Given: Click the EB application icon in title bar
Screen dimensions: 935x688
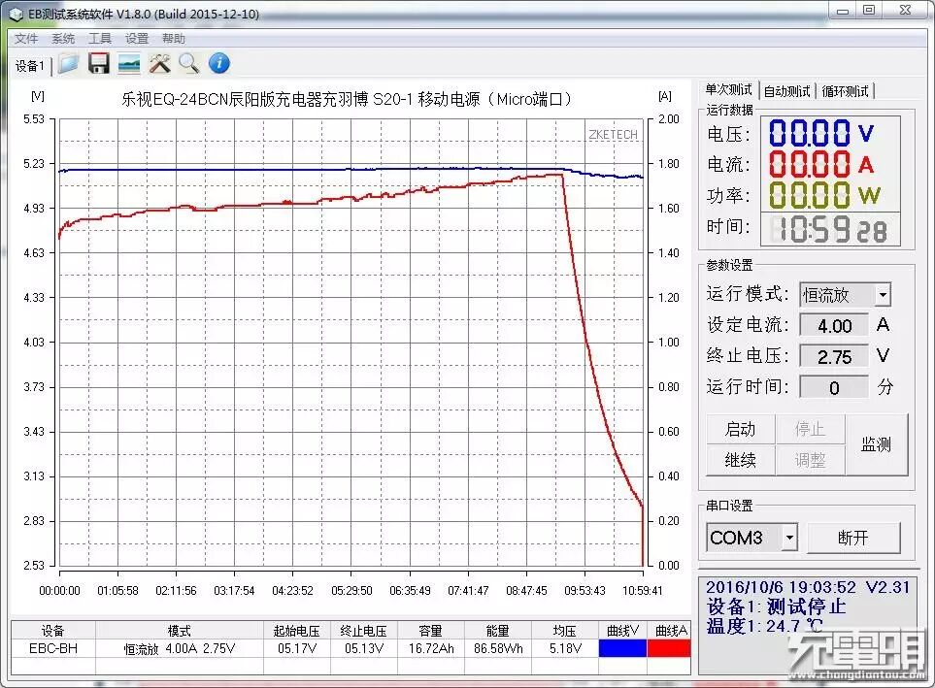Looking at the screenshot, I should pos(16,14).
